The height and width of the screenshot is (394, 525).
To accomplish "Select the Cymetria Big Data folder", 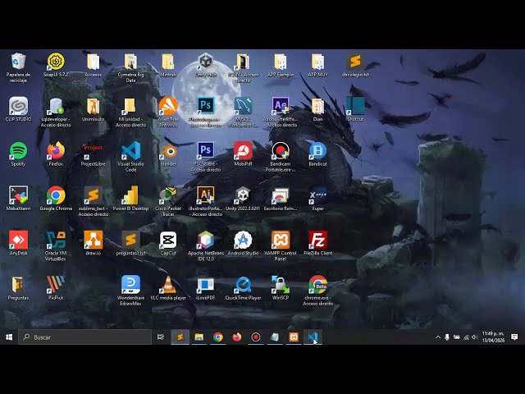I will click(x=130, y=67).
